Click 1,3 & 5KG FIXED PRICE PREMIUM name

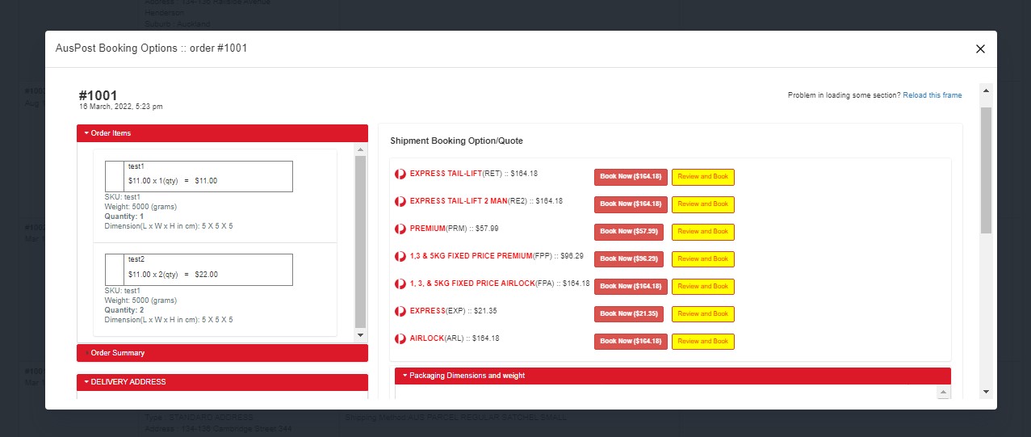(x=471, y=256)
